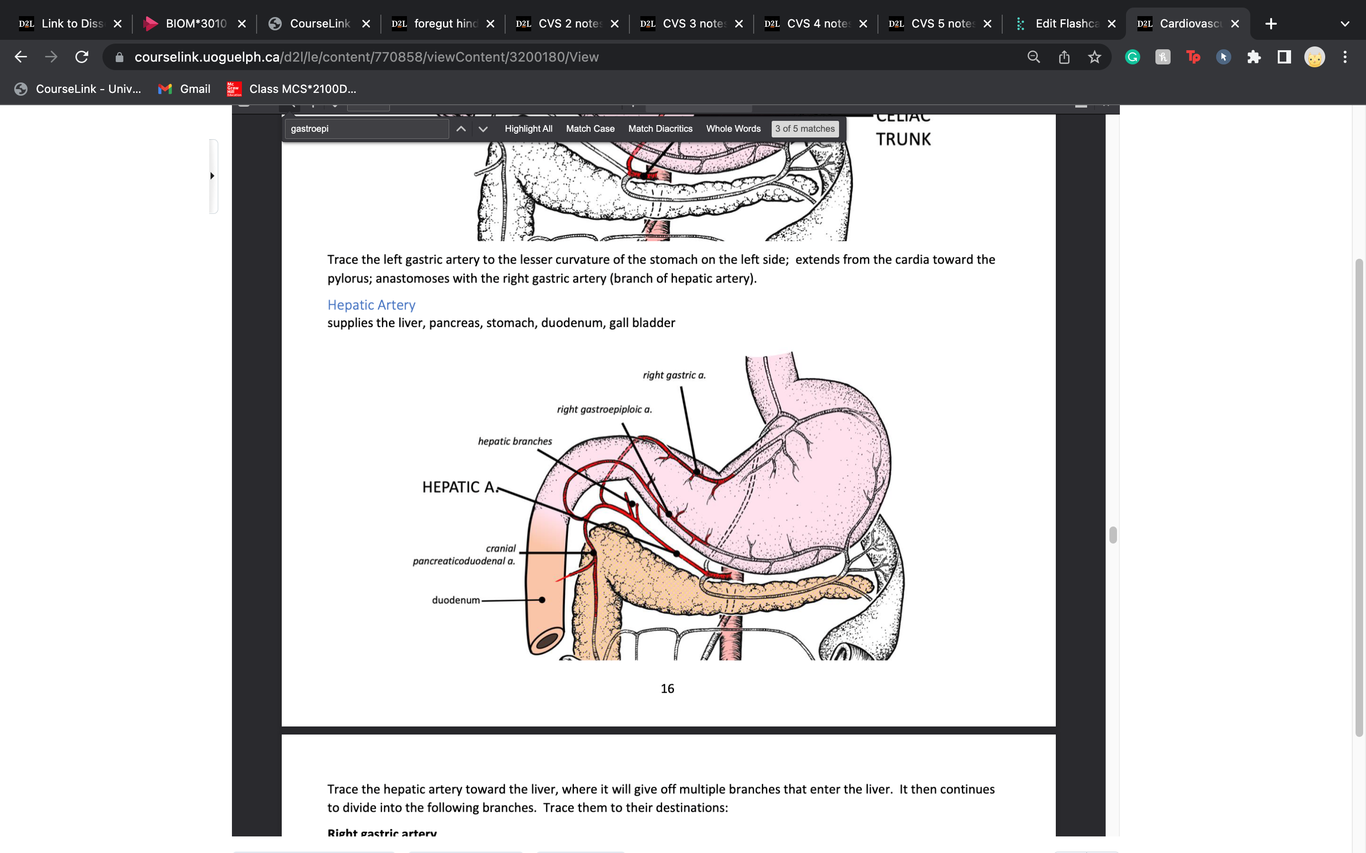Screen dimensions: 1366x853
Task: Click the right gastric a. label
Action: (674, 375)
